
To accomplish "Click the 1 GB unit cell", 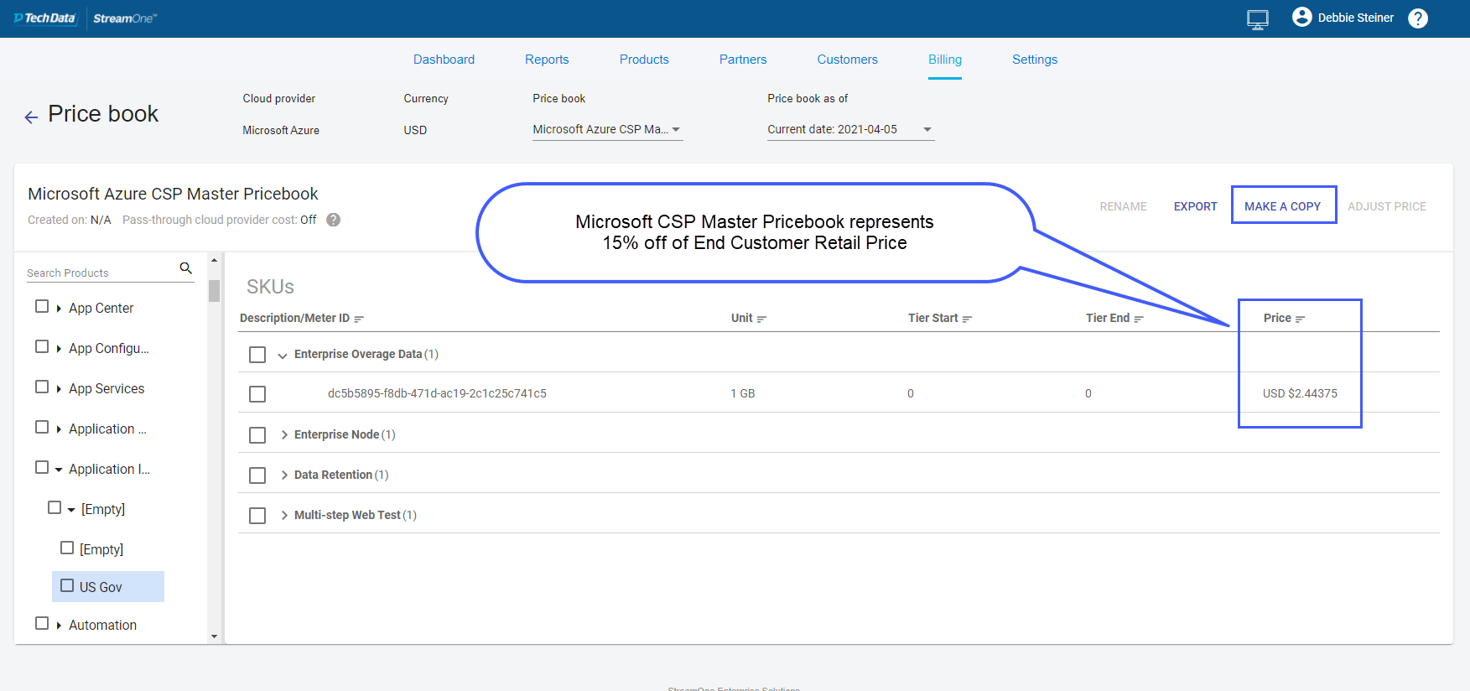I will [x=743, y=393].
